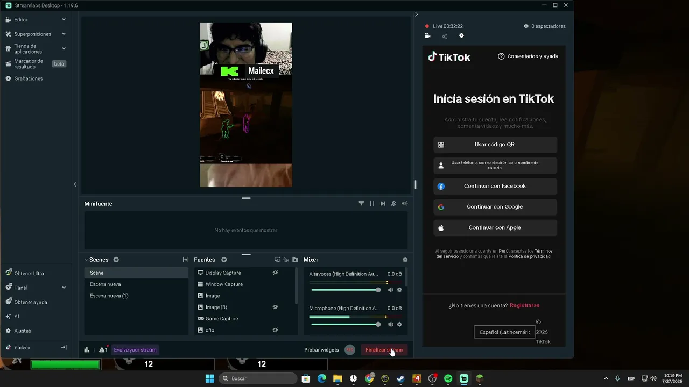The width and height of the screenshot is (689, 387).
Task: Open Marcador de resaltado beta item
Action: [36, 64]
